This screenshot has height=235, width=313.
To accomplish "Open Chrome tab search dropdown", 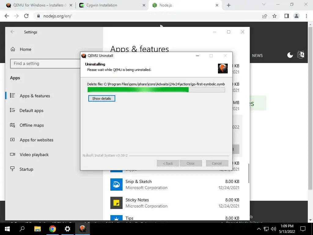I will [264, 4].
